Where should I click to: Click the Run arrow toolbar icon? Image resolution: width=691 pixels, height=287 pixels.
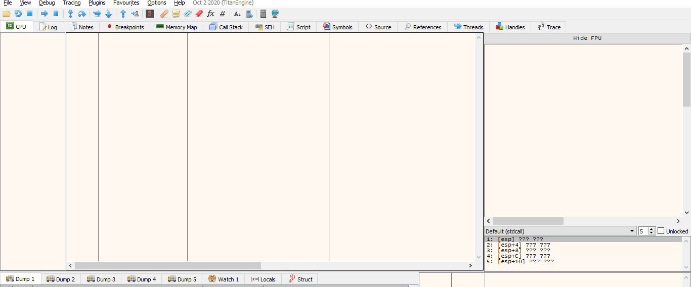45,14
